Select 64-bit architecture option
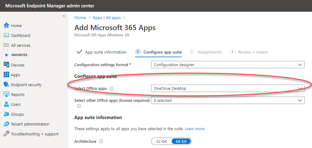Screen dimensions: 312x148 point(181,142)
